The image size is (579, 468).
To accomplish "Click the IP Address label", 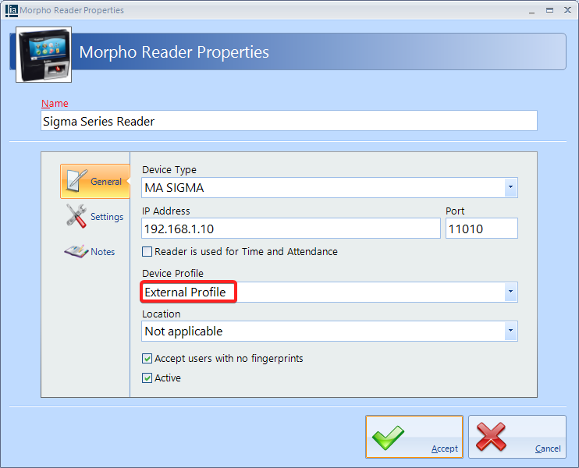I will [165, 211].
